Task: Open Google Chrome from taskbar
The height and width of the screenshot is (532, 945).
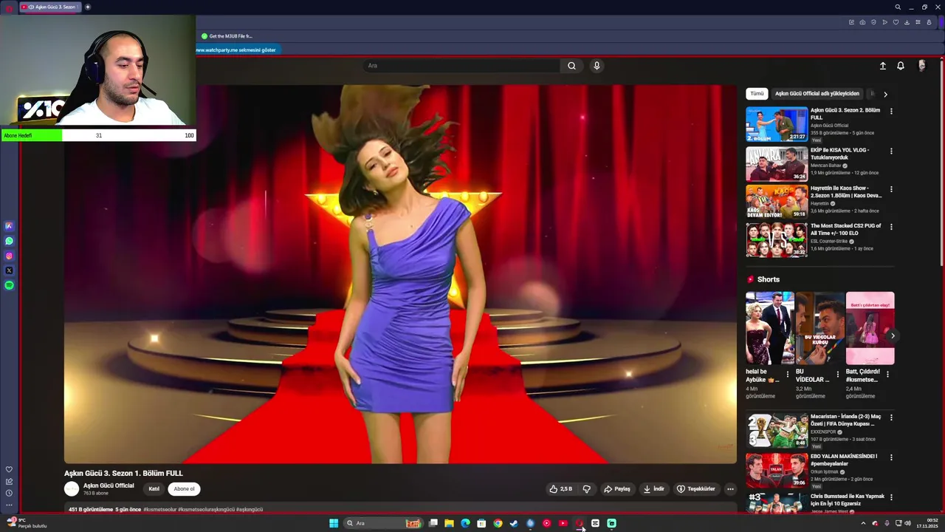Action: [x=498, y=523]
